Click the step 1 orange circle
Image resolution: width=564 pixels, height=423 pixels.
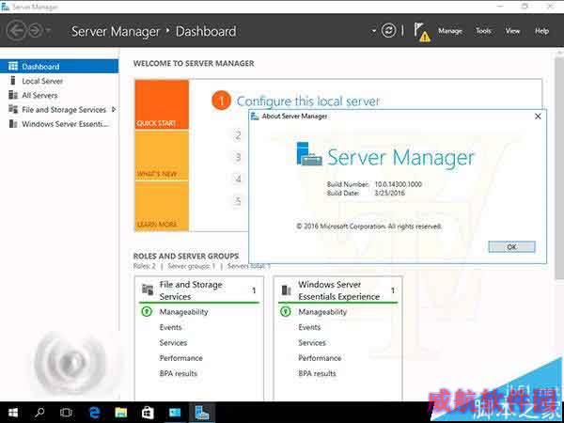tap(221, 101)
